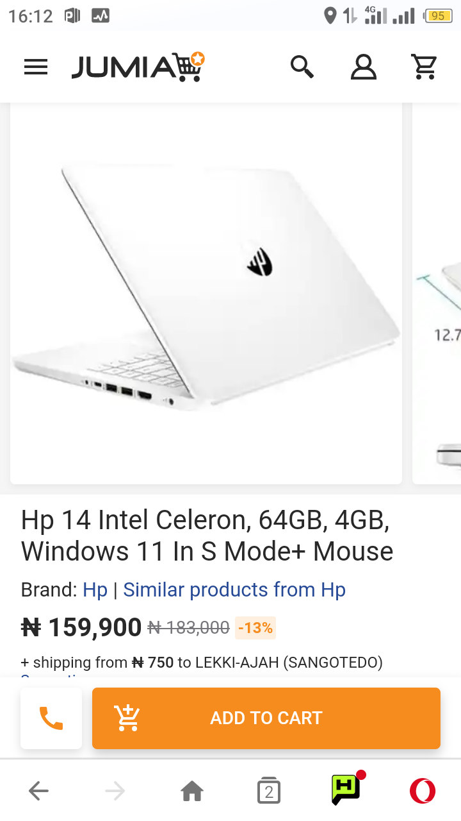461x821 pixels.
Task: Open the shopping cart icon in header
Action: (423, 67)
